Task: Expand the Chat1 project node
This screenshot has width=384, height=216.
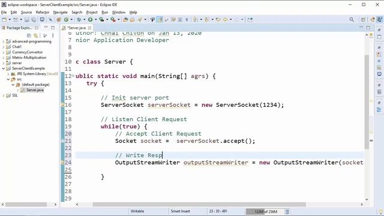Action: coord(3,47)
